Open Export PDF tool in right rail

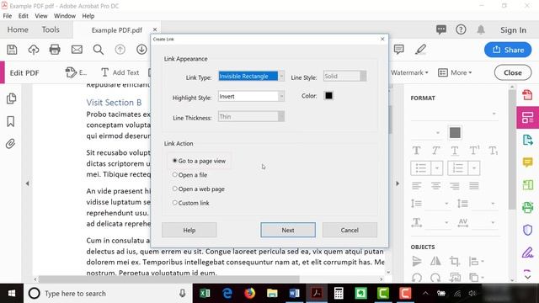527,141
